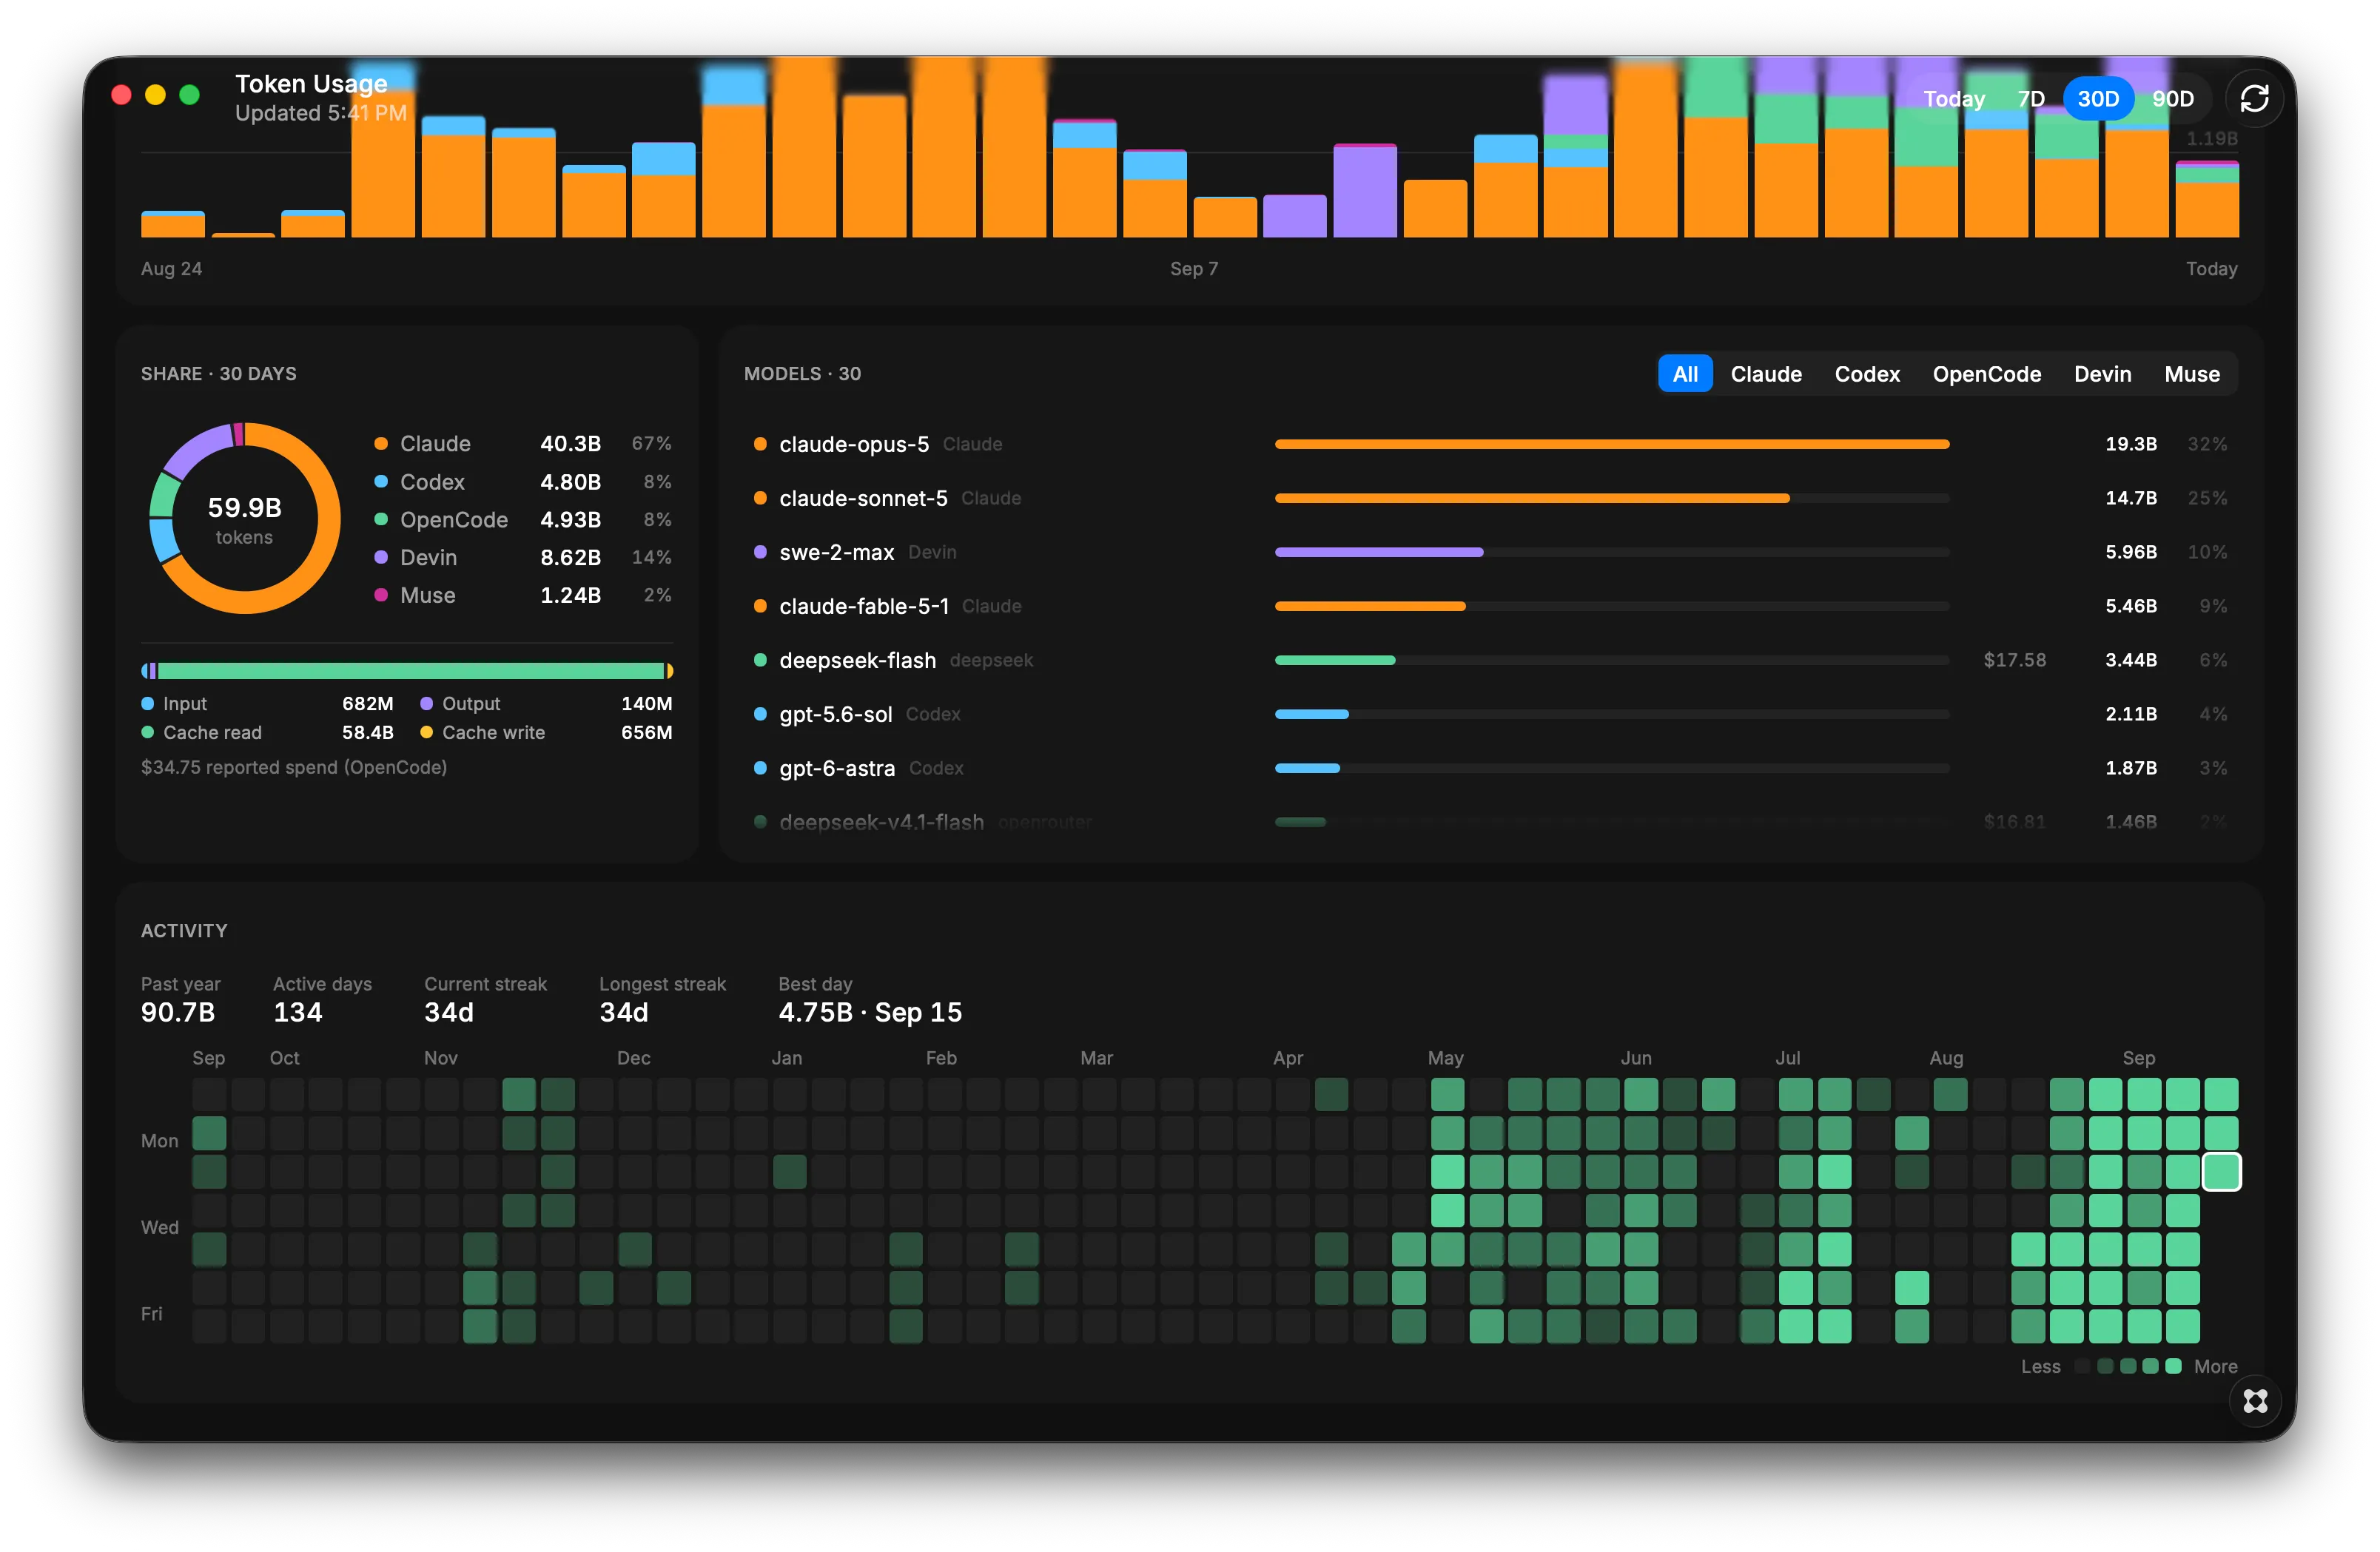This screenshot has width=2380, height=1552.
Task: Click today's bar in the usage chart
Action: [x=2207, y=199]
